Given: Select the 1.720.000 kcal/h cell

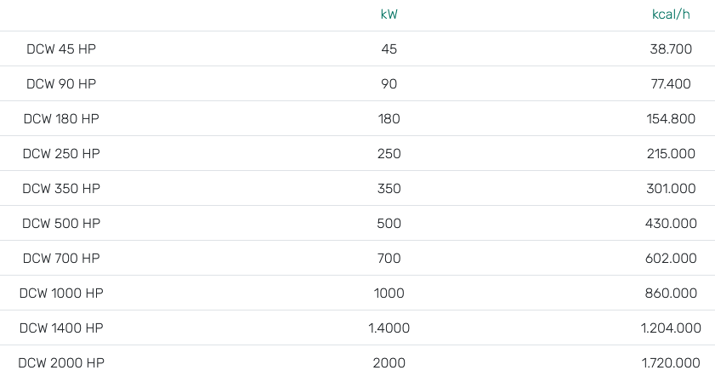Looking at the screenshot, I should click(x=671, y=363).
